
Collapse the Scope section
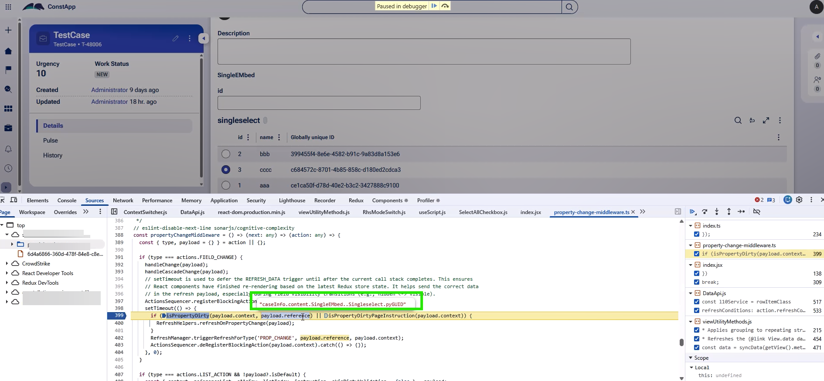point(691,358)
